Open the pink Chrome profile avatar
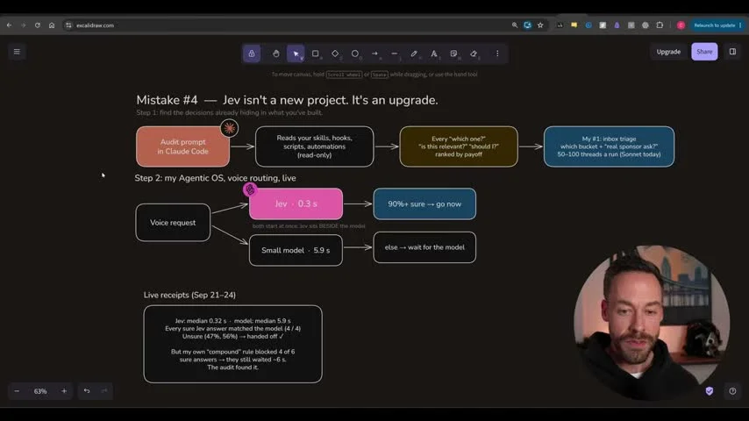The width and height of the screenshot is (749, 421). click(681, 25)
